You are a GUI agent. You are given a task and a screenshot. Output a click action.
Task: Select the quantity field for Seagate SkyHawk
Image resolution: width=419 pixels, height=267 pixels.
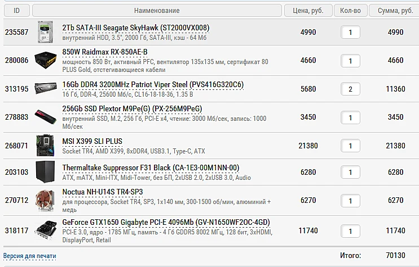(x=350, y=32)
